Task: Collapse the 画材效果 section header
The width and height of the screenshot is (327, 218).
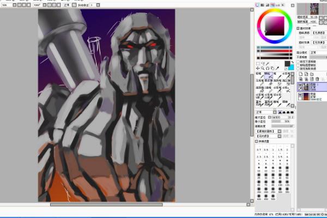Action: pyautogui.click(x=298, y=28)
